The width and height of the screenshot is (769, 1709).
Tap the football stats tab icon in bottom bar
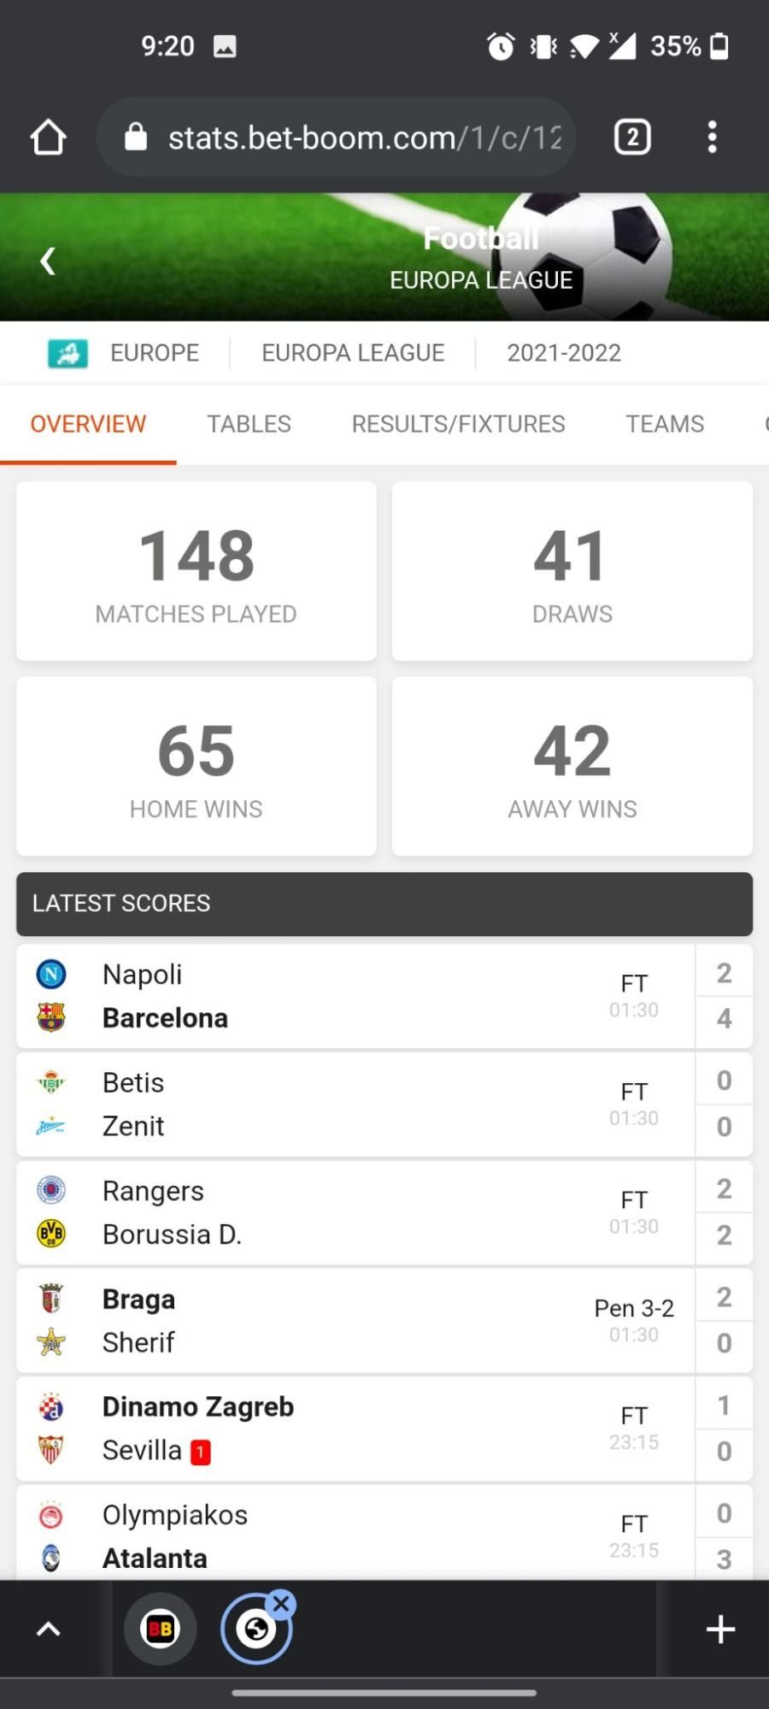click(x=255, y=1630)
